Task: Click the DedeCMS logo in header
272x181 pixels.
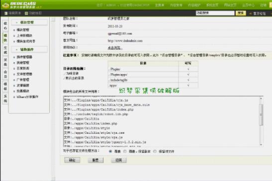Action: pos(21,5)
